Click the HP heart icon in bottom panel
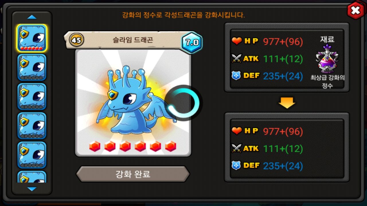 click(237, 131)
